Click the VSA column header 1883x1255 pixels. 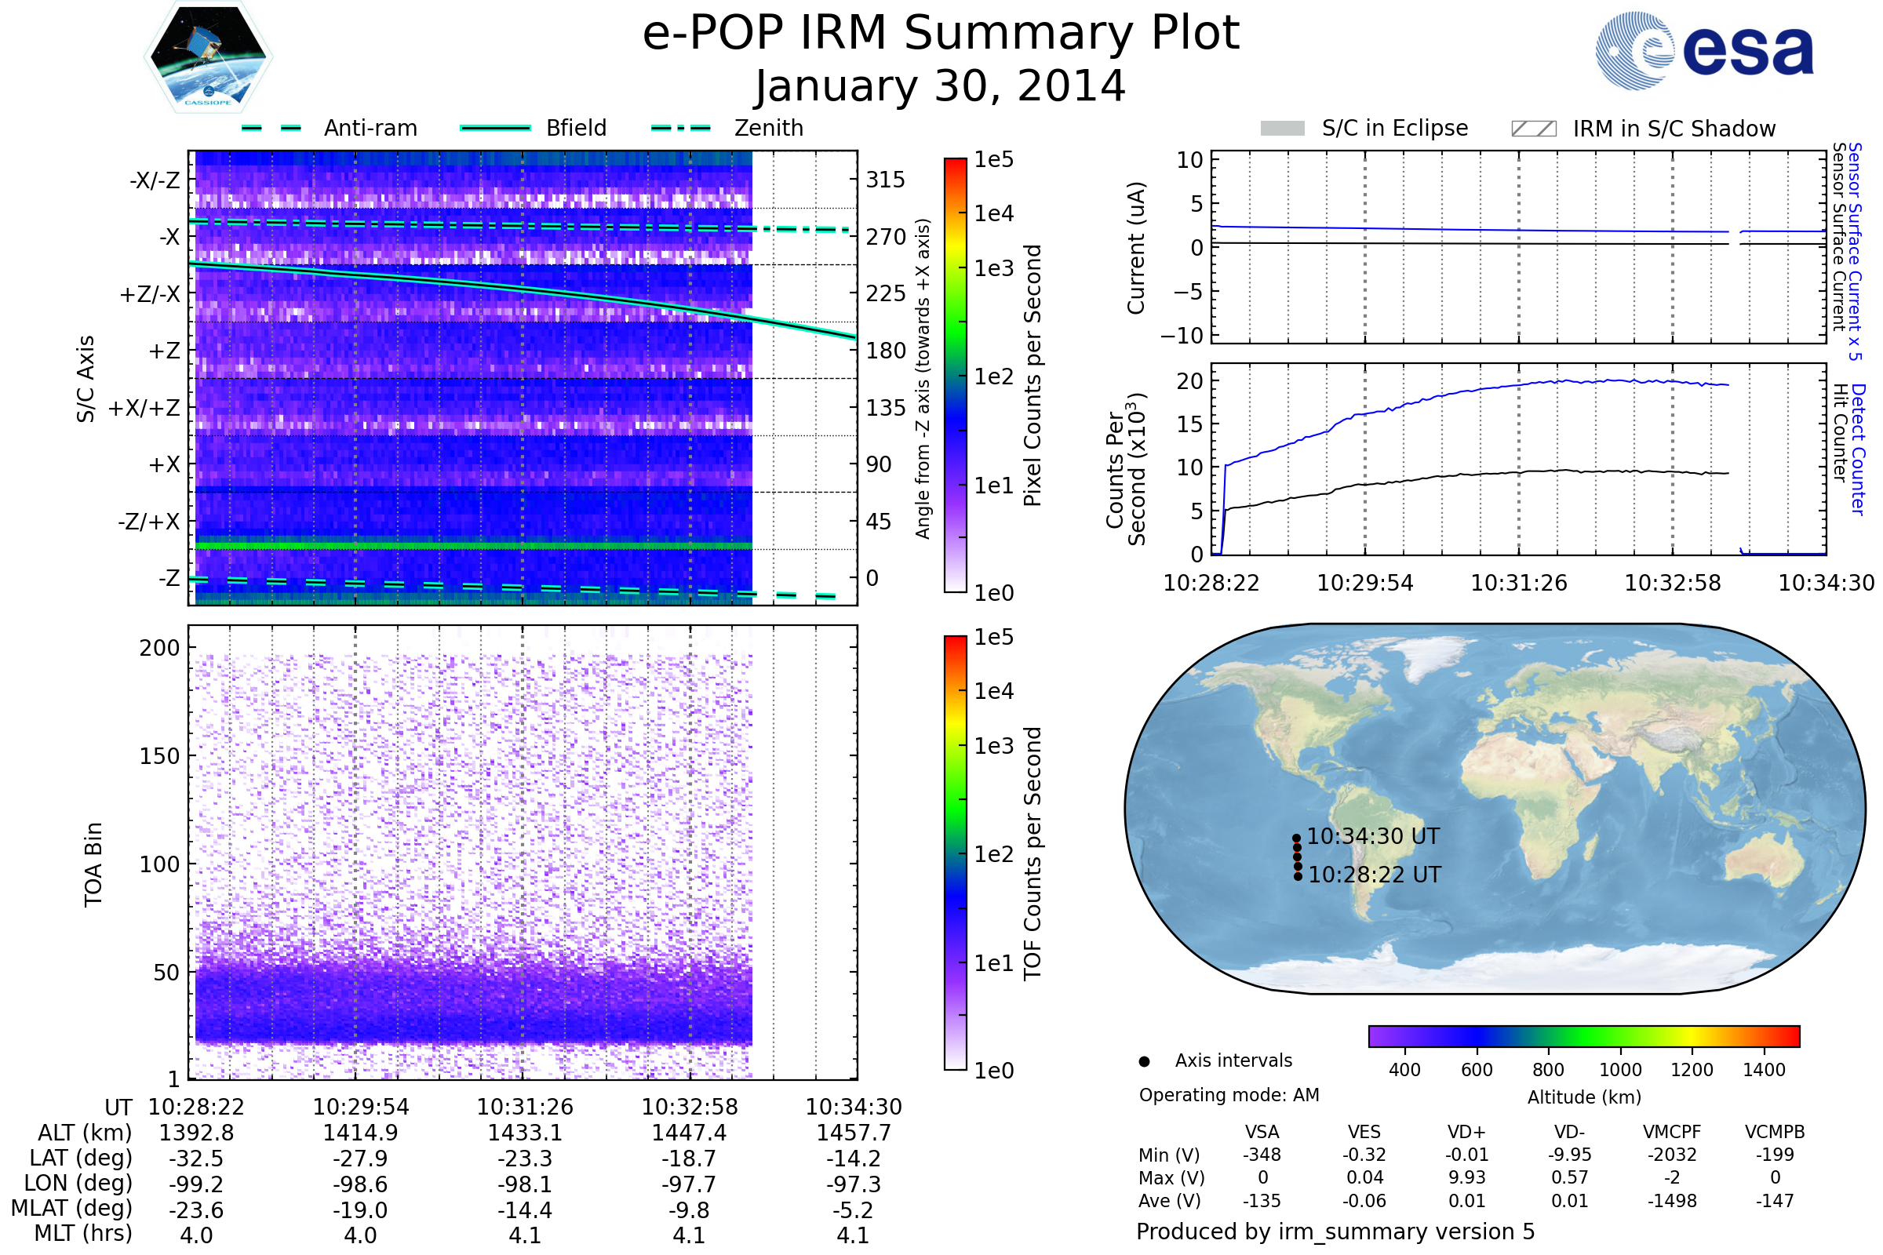[x=1262, y=1132]
